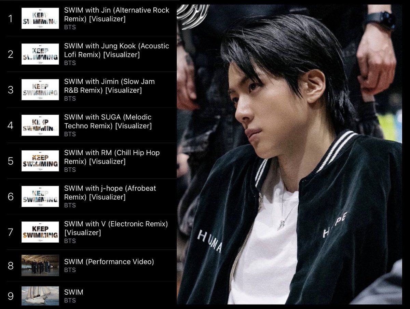Select title SWIM with Jung Kook (Acoustic Lofi Remix)
The height and width of the screenshot is (309, 410).
coord(117,50)
